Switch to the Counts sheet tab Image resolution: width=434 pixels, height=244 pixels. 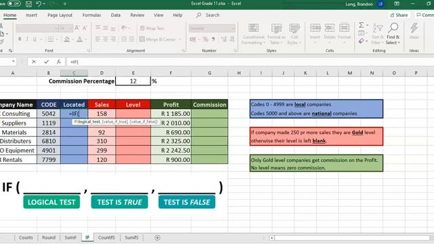pos(26,237)
